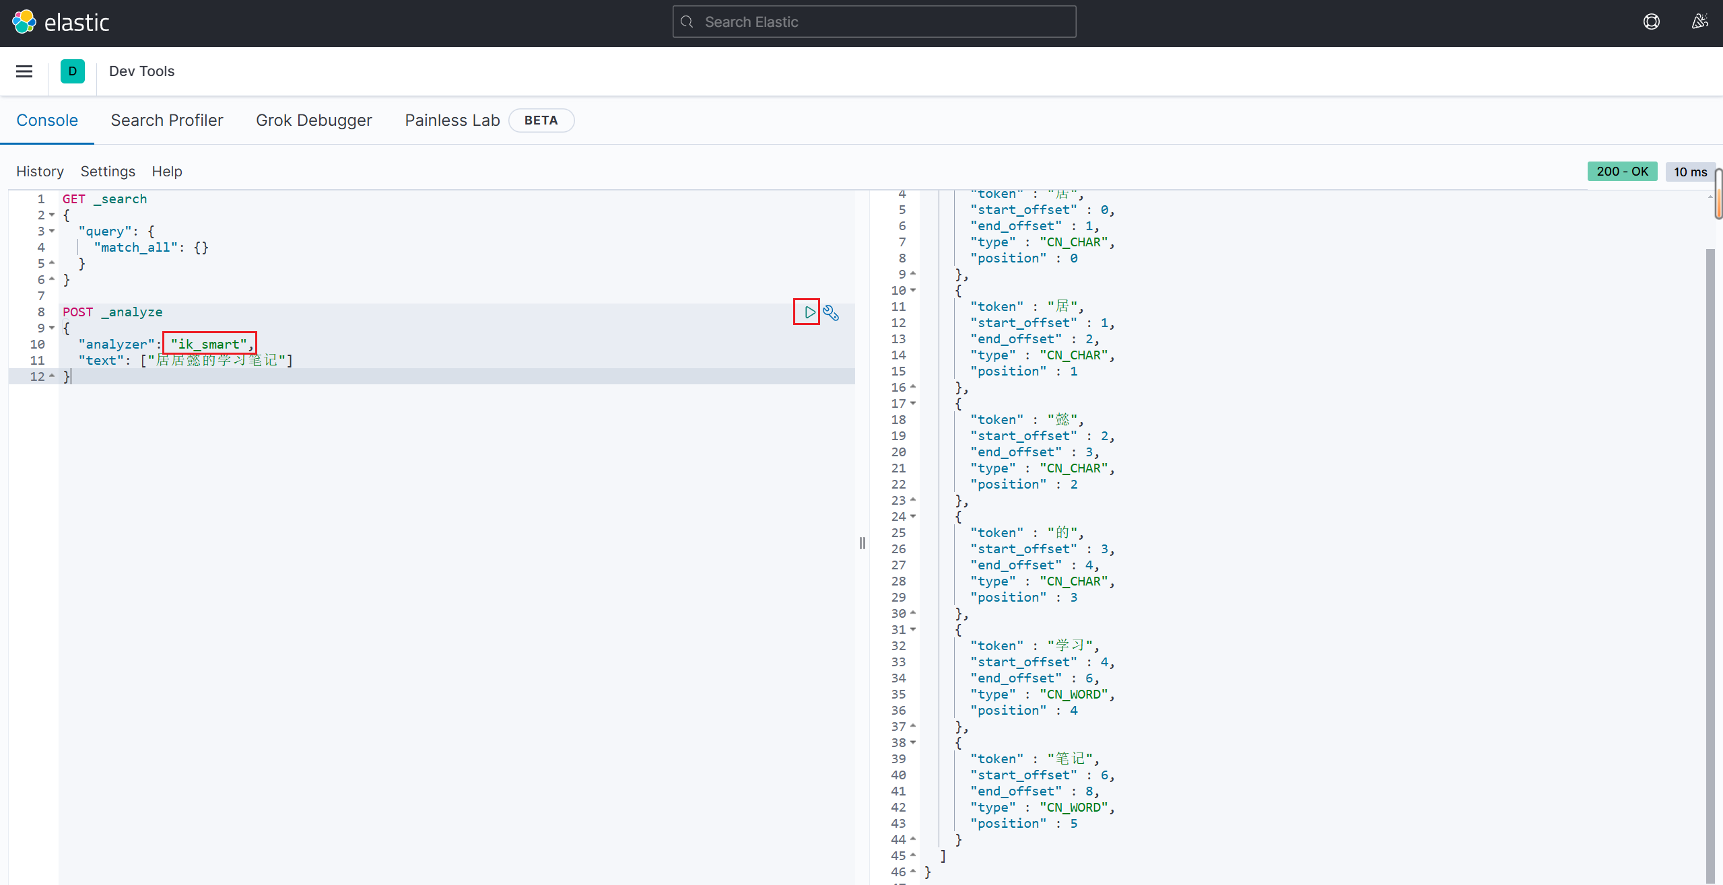The width and height of the screenshot is (1723, 885).
Task: Click the "query": { line in editor
Action: click(116, 232)
